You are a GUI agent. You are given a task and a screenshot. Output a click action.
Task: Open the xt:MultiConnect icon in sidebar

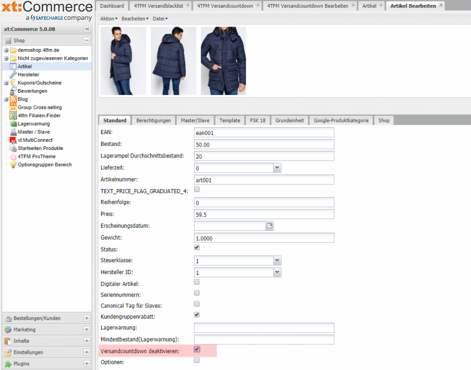13,140
